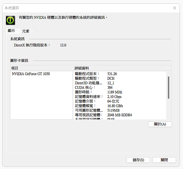The image size is (183, 169).
Task: Click the CUDA cores value 384
Action: pyautogui.click(x=110, y=88)
